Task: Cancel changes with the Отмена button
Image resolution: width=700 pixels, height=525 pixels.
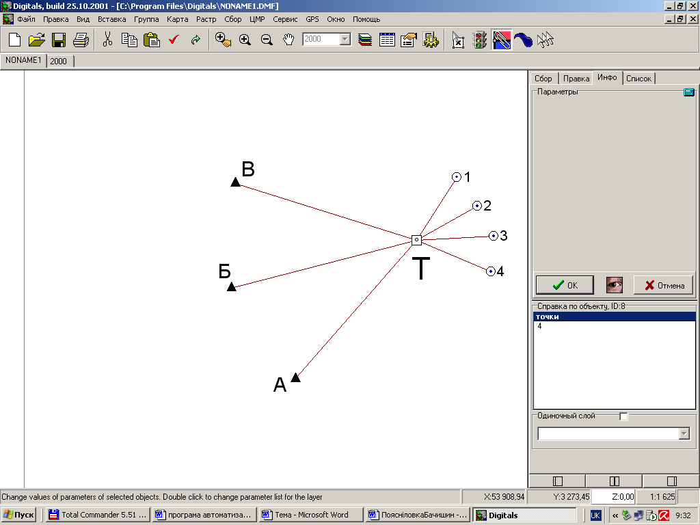Action: pos(664,285)
